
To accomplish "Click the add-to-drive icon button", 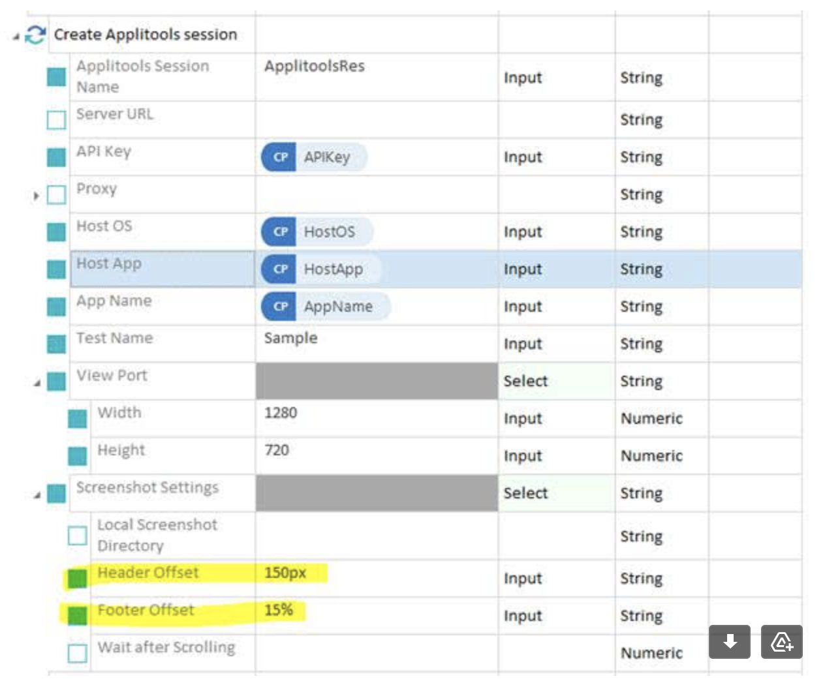I will (x=782, y=642).
